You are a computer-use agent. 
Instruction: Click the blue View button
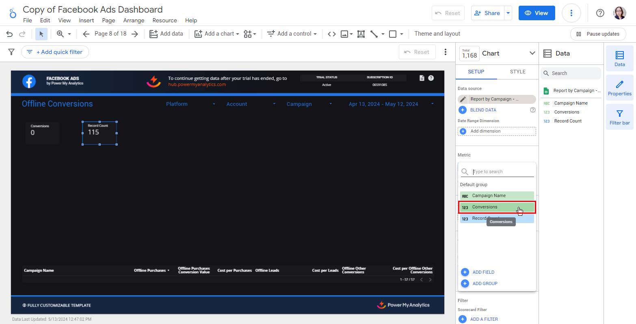tap(536, 13)
